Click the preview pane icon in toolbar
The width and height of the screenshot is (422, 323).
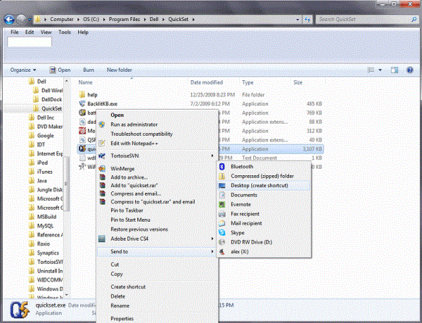click(395, 70)
